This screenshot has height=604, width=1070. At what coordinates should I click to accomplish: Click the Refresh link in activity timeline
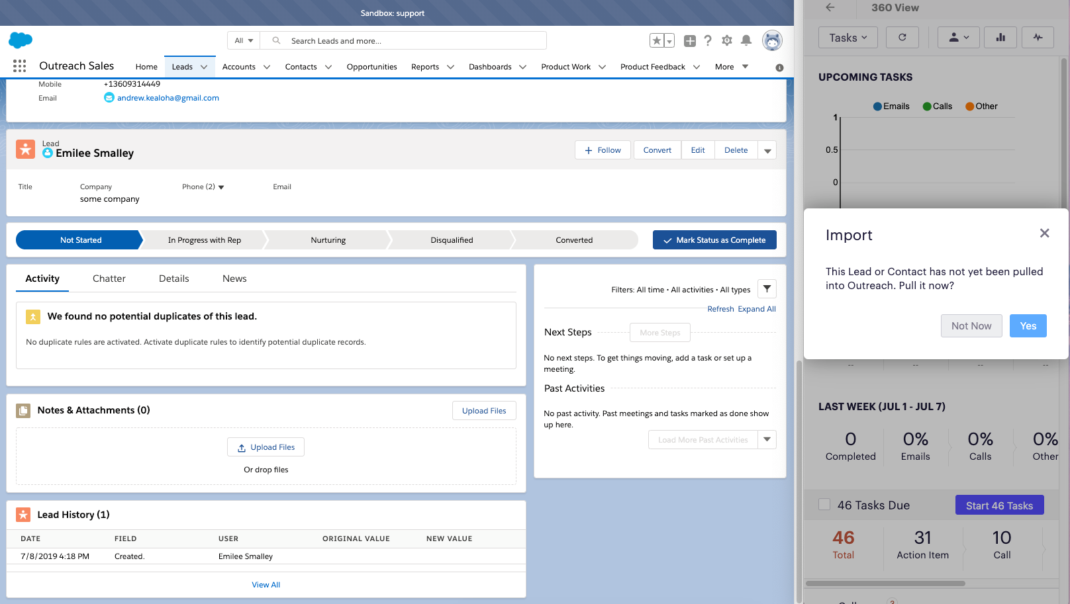(720, 309)
